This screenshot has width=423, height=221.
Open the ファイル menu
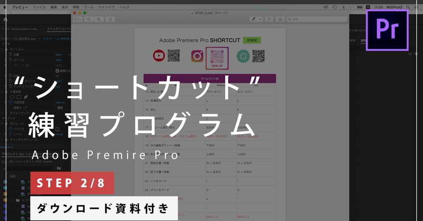39,7
